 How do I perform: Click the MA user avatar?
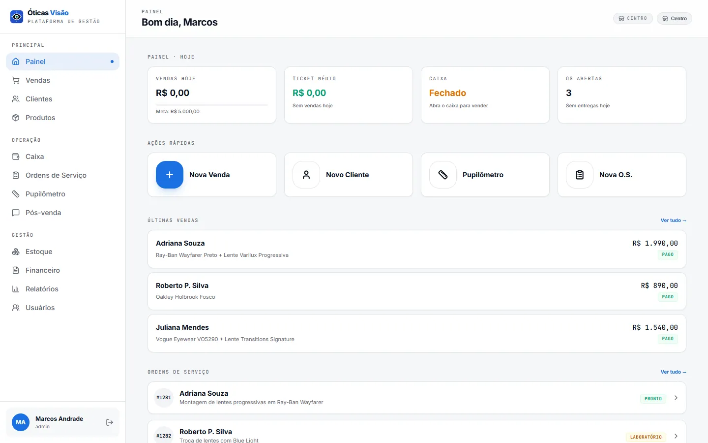coord(21,422)
